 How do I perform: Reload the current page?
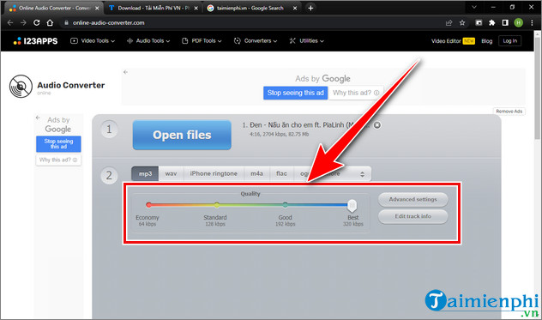coord(37,23)
